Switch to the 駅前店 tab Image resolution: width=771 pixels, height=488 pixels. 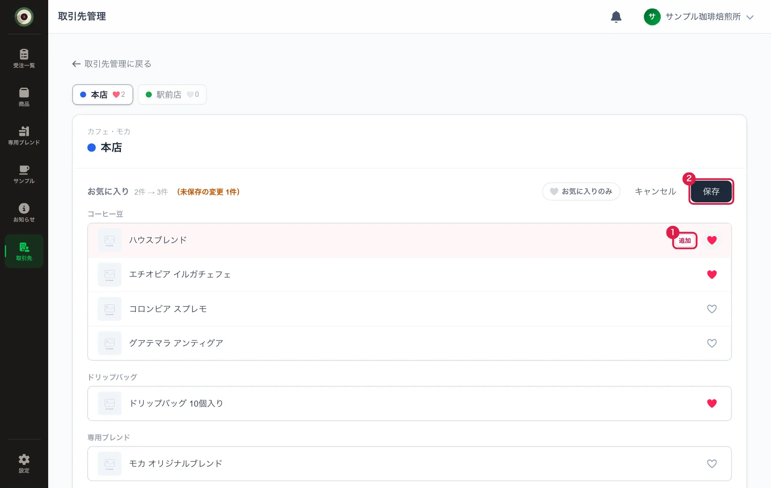pos(172,94)
